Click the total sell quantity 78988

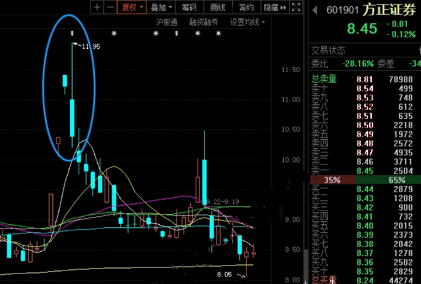[401, 79]
